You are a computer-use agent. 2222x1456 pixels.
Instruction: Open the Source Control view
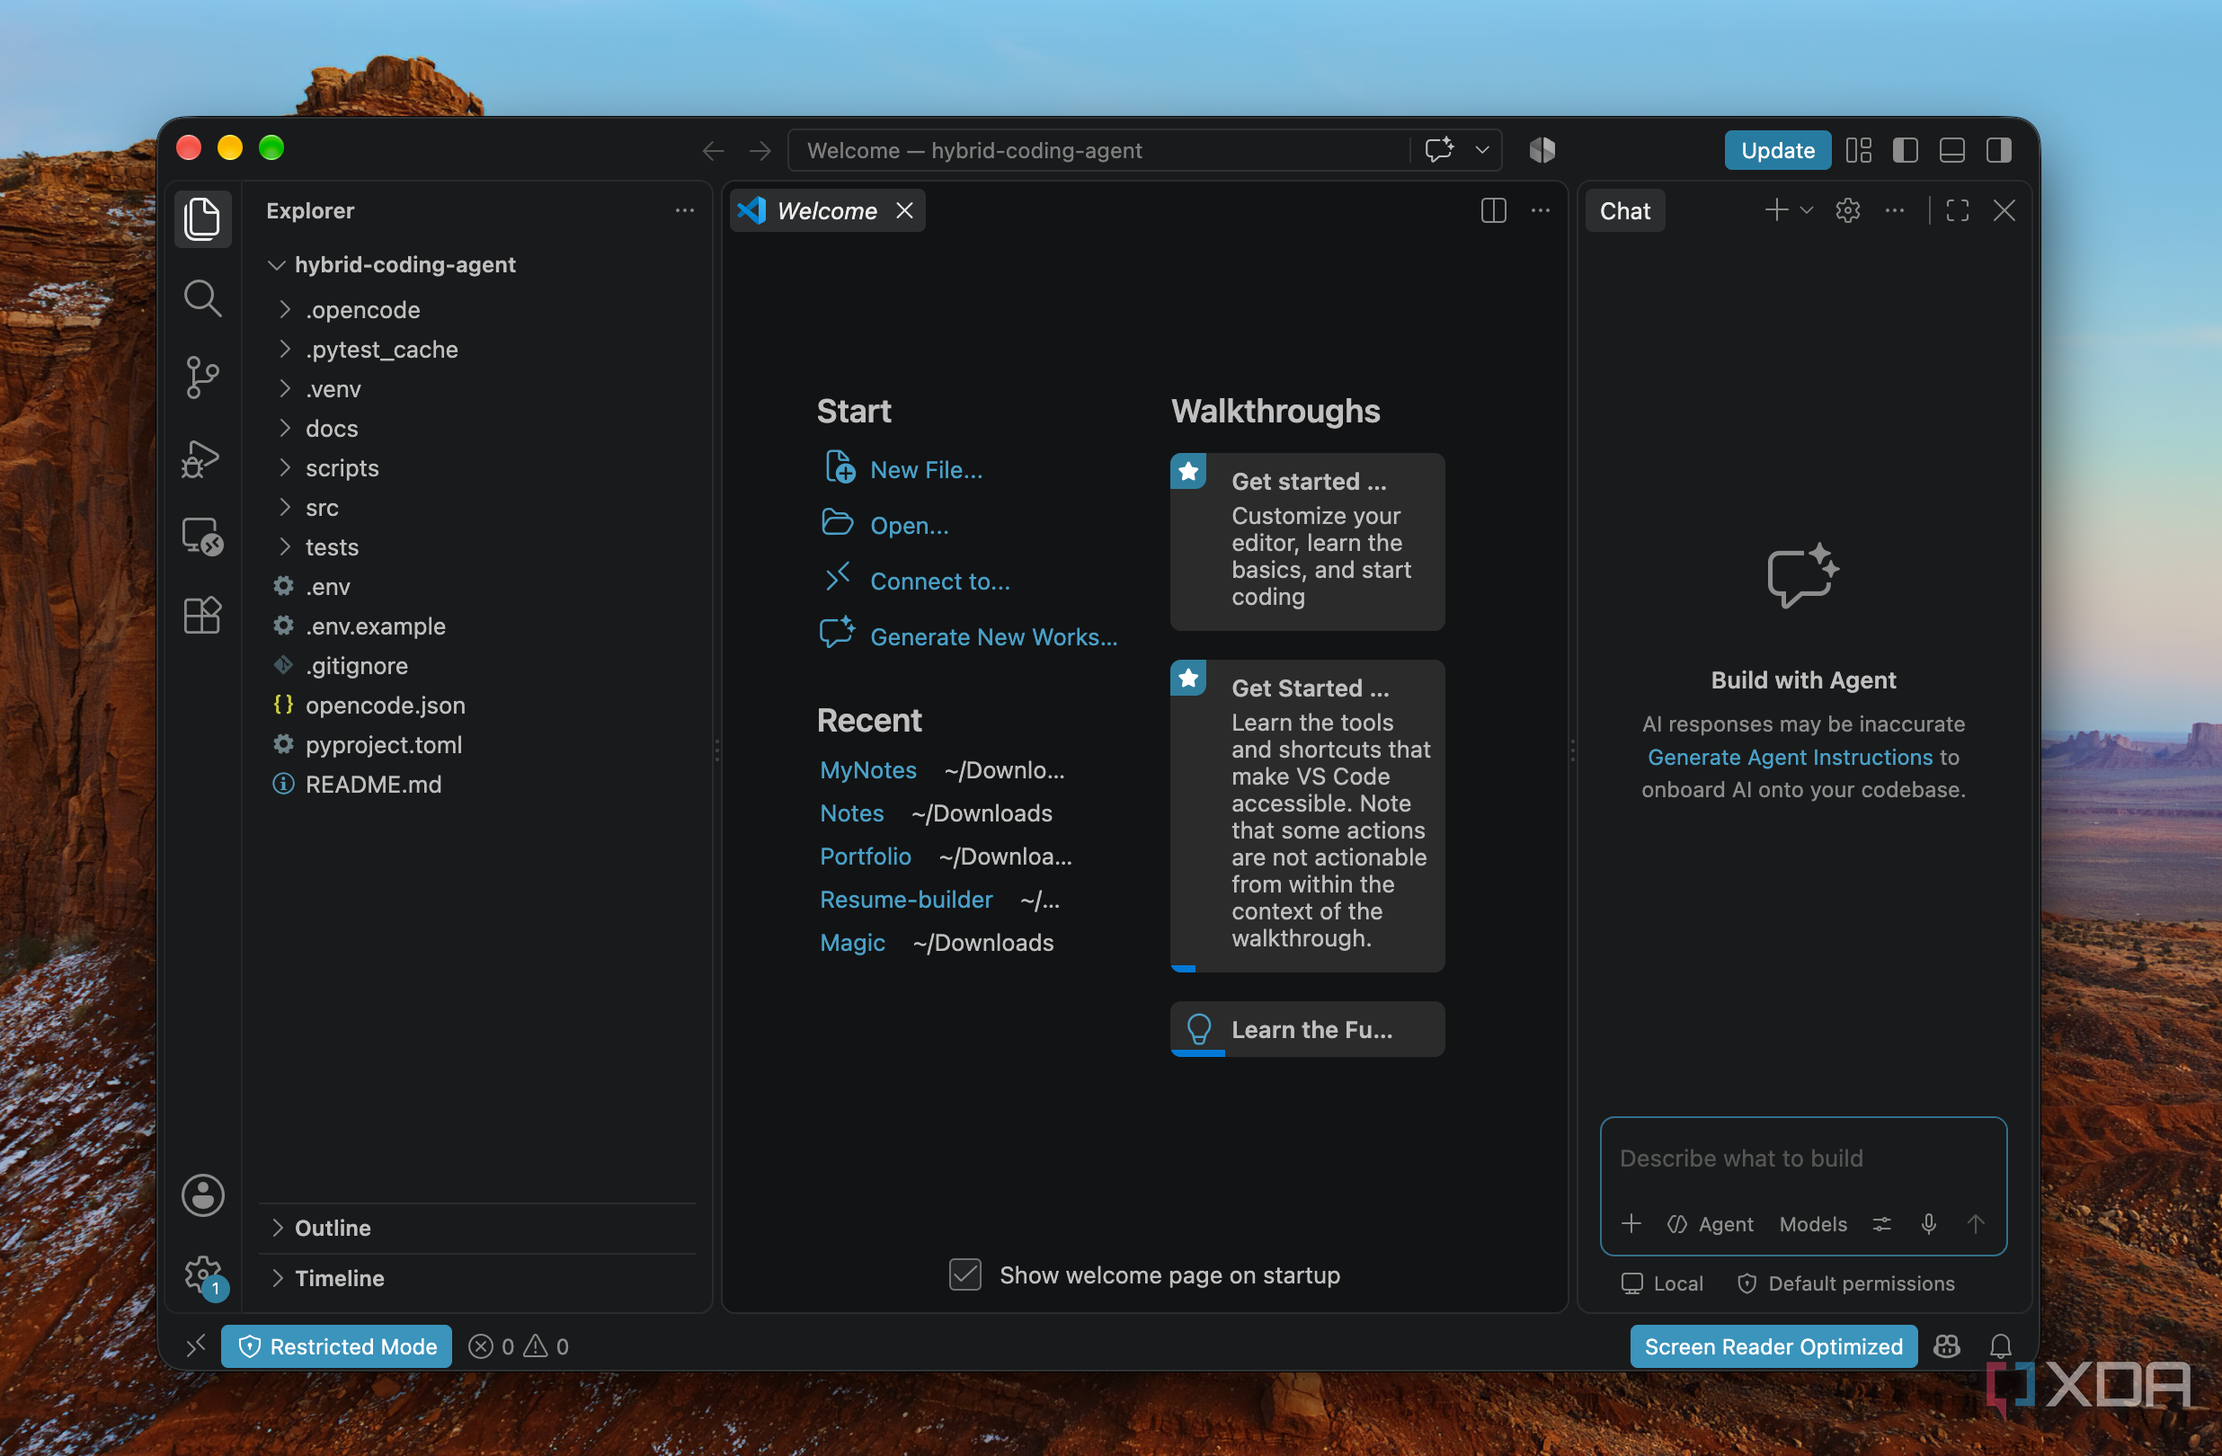202,378
